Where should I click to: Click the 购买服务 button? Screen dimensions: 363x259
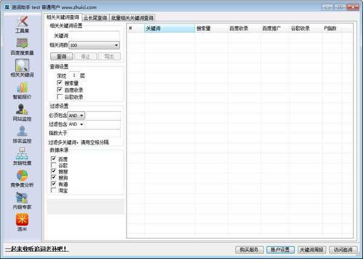(x=249, y=249)
